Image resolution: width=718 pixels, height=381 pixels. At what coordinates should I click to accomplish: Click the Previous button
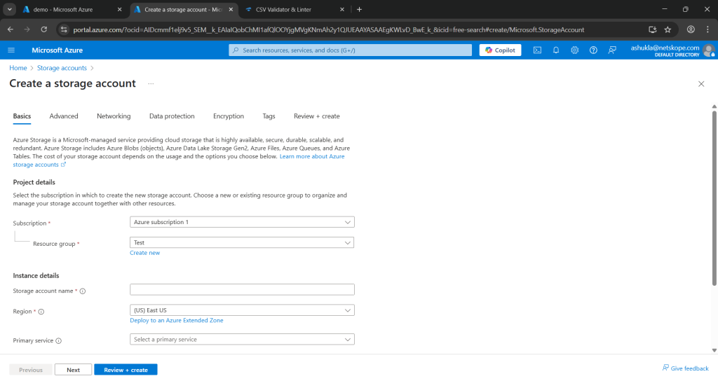pos(31,370)
